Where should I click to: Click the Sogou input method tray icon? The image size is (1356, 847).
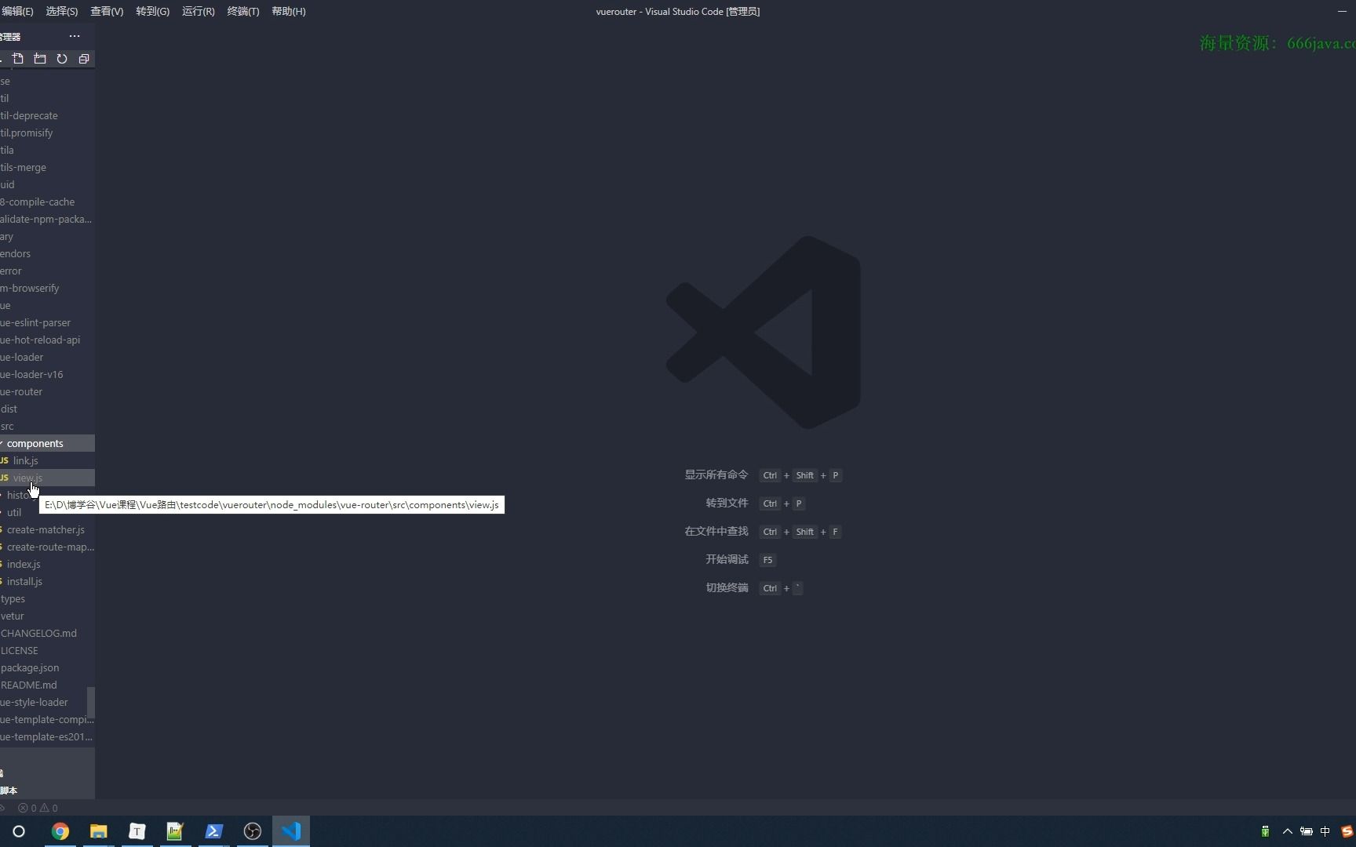pos(1347,831)
